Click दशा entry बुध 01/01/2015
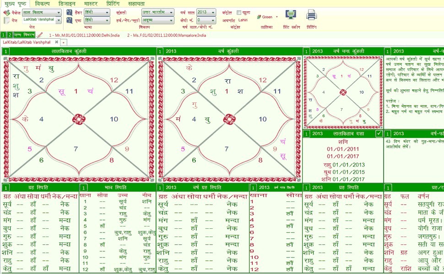Viewport: 444px width, 274px height. point(344,172)
